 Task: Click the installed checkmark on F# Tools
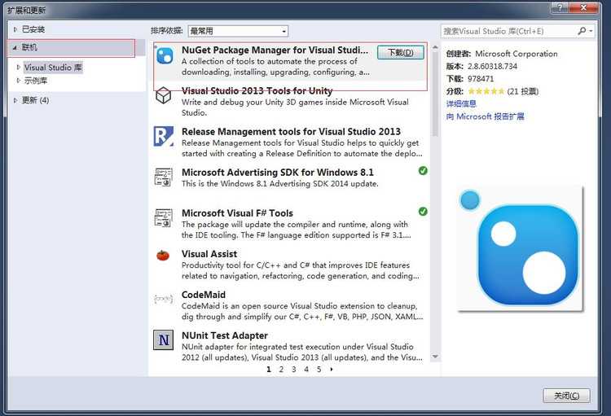coord(423,212)
